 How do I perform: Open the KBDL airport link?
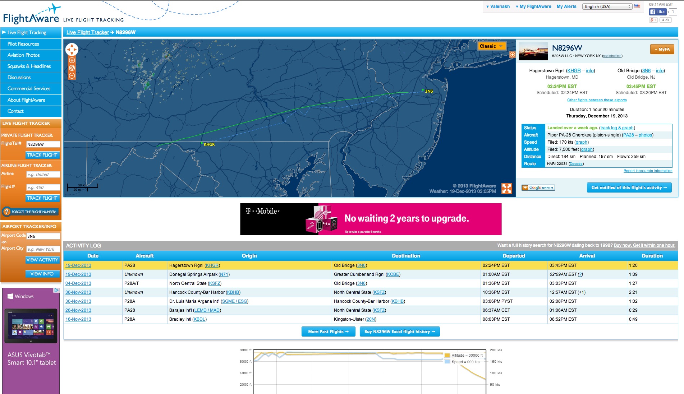pyautogui.click(x=199, y=319)
